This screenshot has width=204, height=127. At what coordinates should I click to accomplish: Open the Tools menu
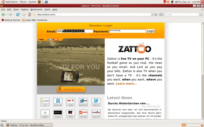coord(47,9)
